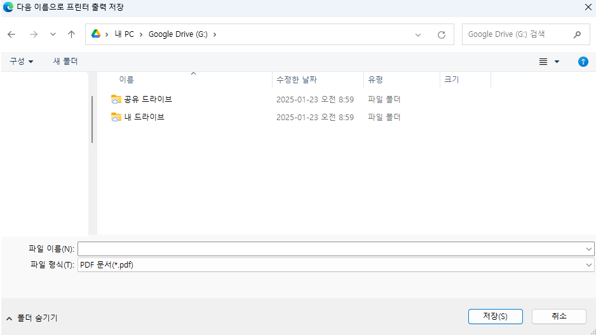The image size is (596, 335).
Task: Create a folder with 새 폴더
Action: (65, 61)
